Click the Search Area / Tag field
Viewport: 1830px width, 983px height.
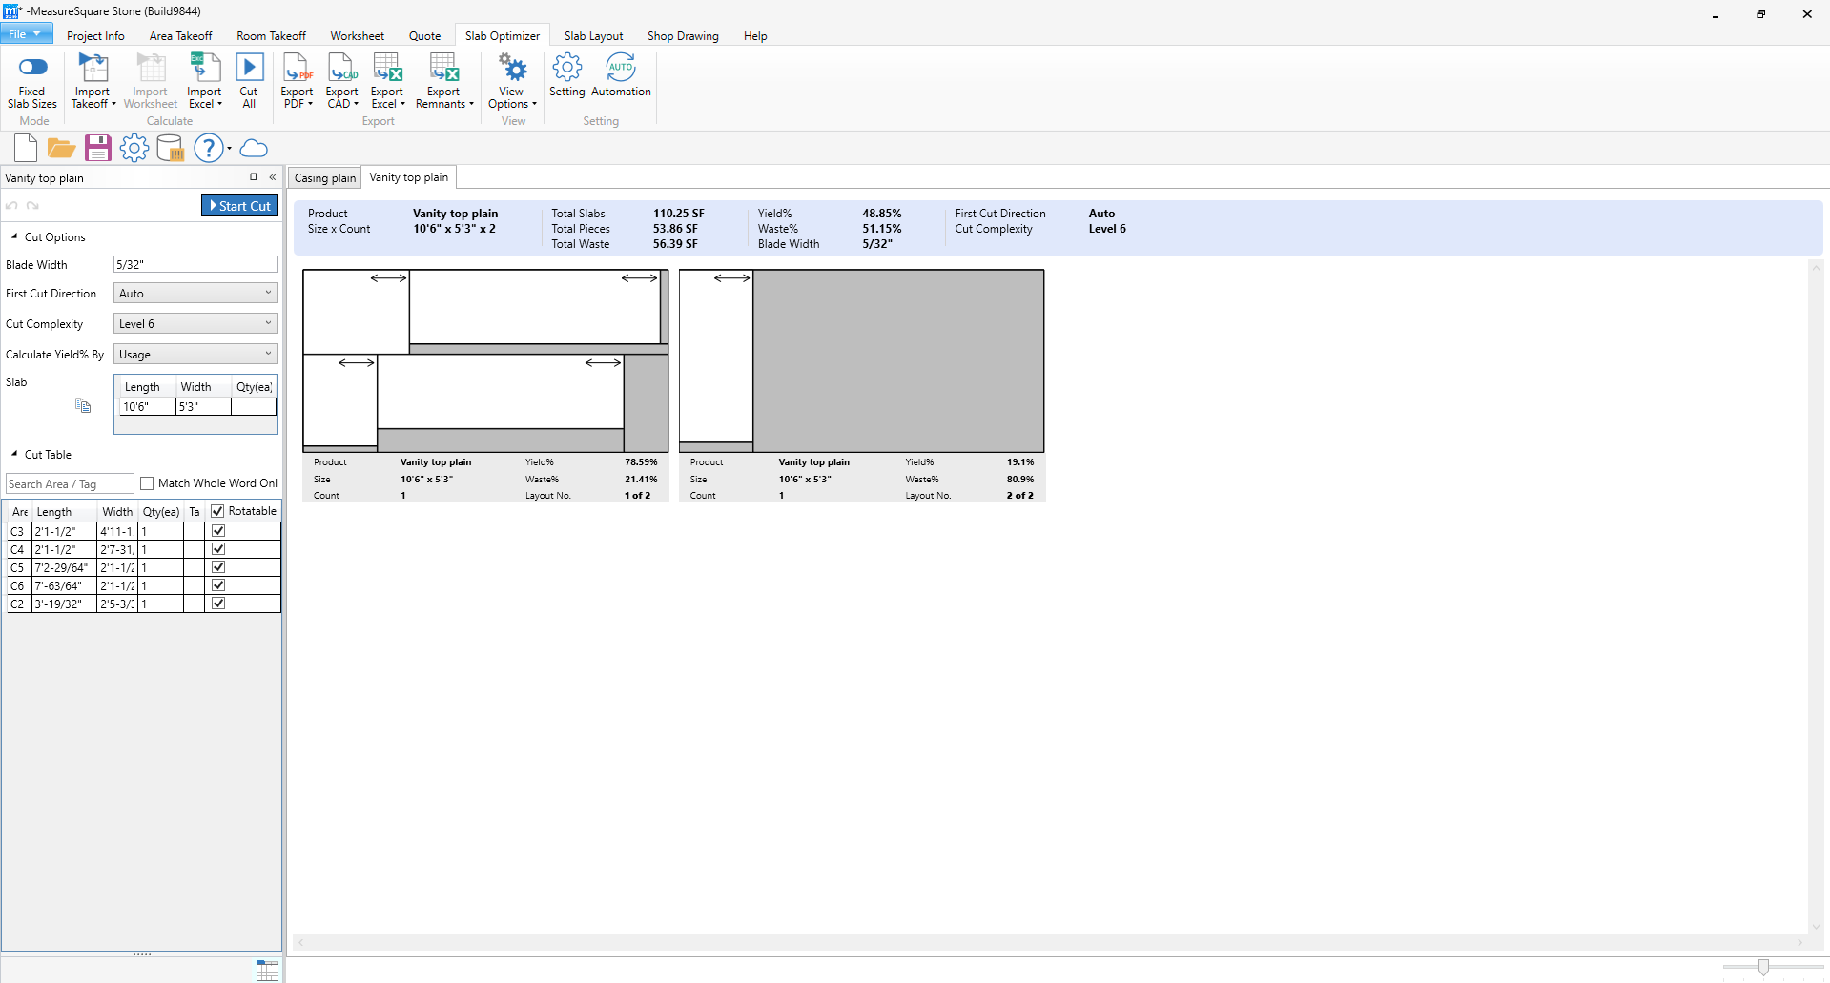click(69, 484)
